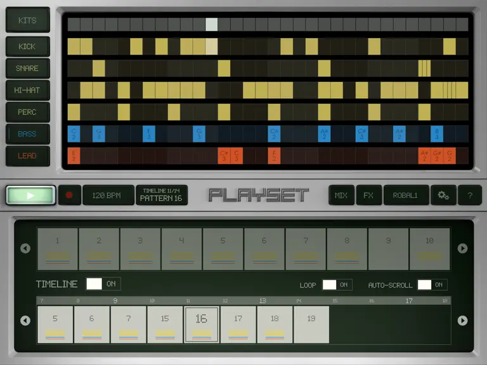Move the timeline left with the arrow icon
Screen dimensions: 487x365
point(25,321)
